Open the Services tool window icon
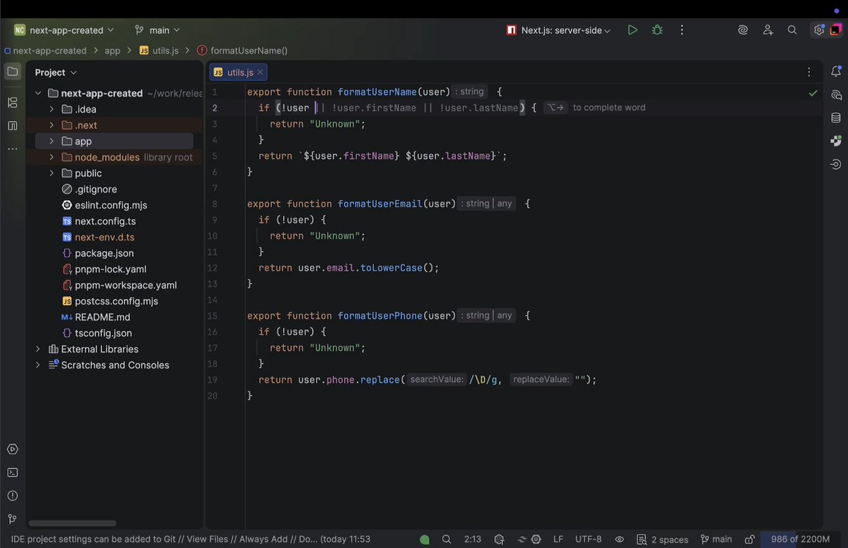Viewport: 848px width, 548px height. 13,450
